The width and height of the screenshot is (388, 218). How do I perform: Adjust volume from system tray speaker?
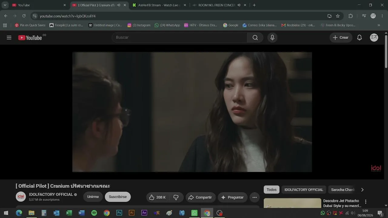coord(353,213)
